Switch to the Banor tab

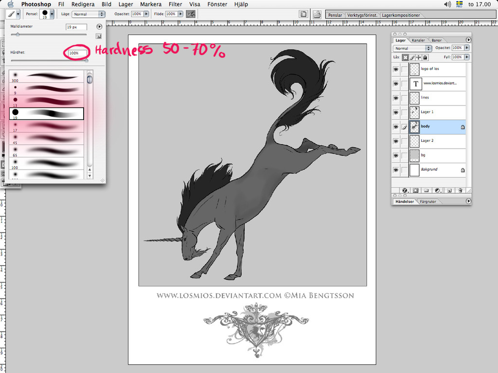click(x=436, y=40)
